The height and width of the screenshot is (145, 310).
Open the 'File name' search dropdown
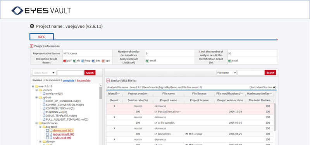pyautogui.click(x=227, y=73)
